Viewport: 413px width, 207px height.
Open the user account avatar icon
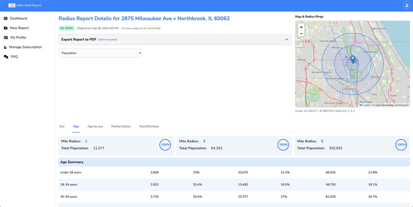point(406,5)
